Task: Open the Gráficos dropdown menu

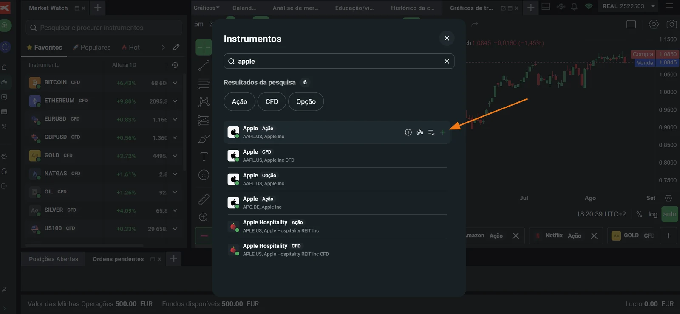Action: 207,8
